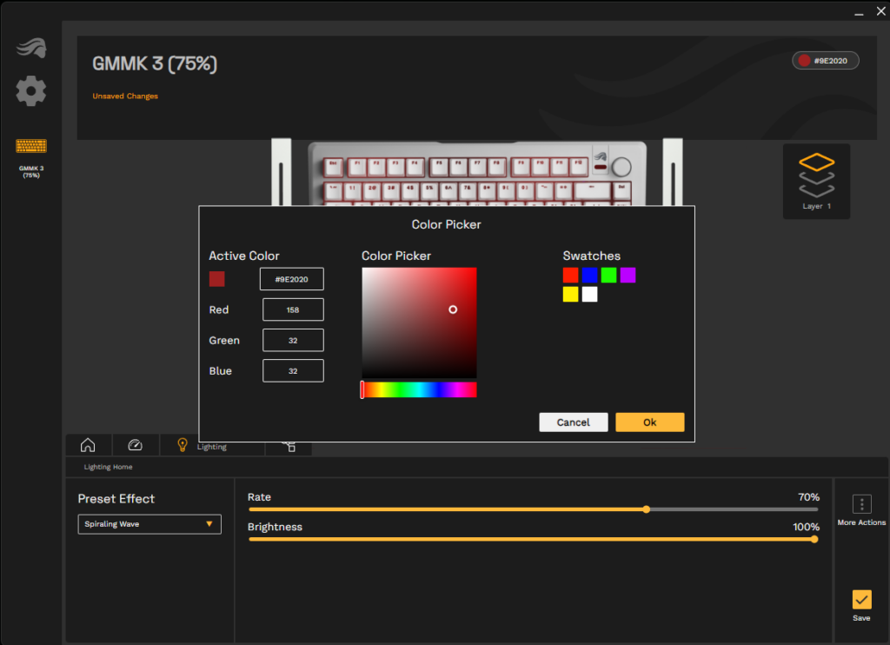Click the rainbow hue bar

419,390
